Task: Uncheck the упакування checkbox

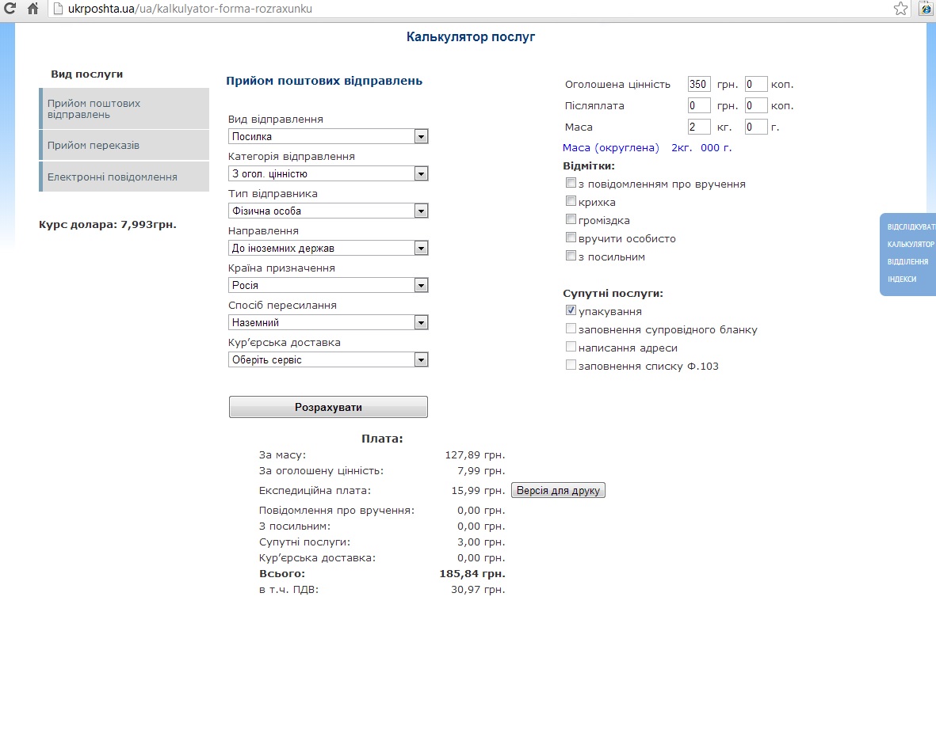Action: 571,310
